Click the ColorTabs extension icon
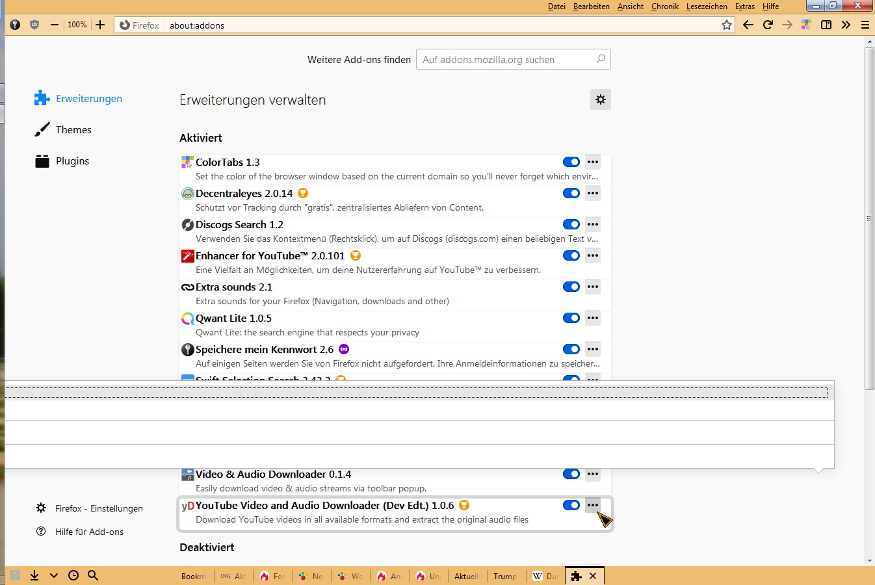This screenshot has height=585, width=875. [187, 162]
